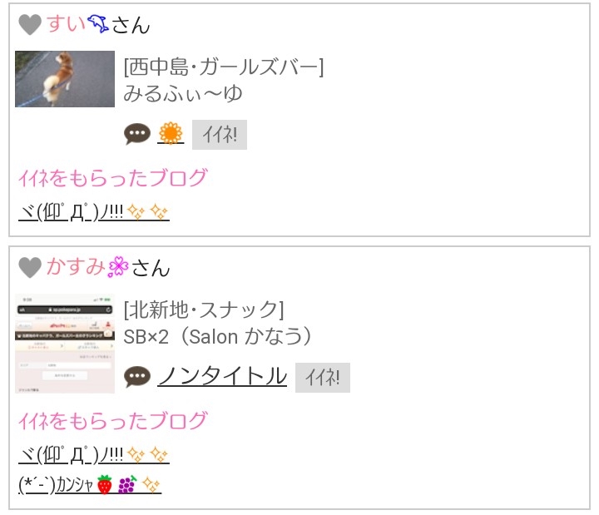This screenshot has height=515, width=599.
Task: Click イイネ! button next to sunflower
Action: (220, 135)
